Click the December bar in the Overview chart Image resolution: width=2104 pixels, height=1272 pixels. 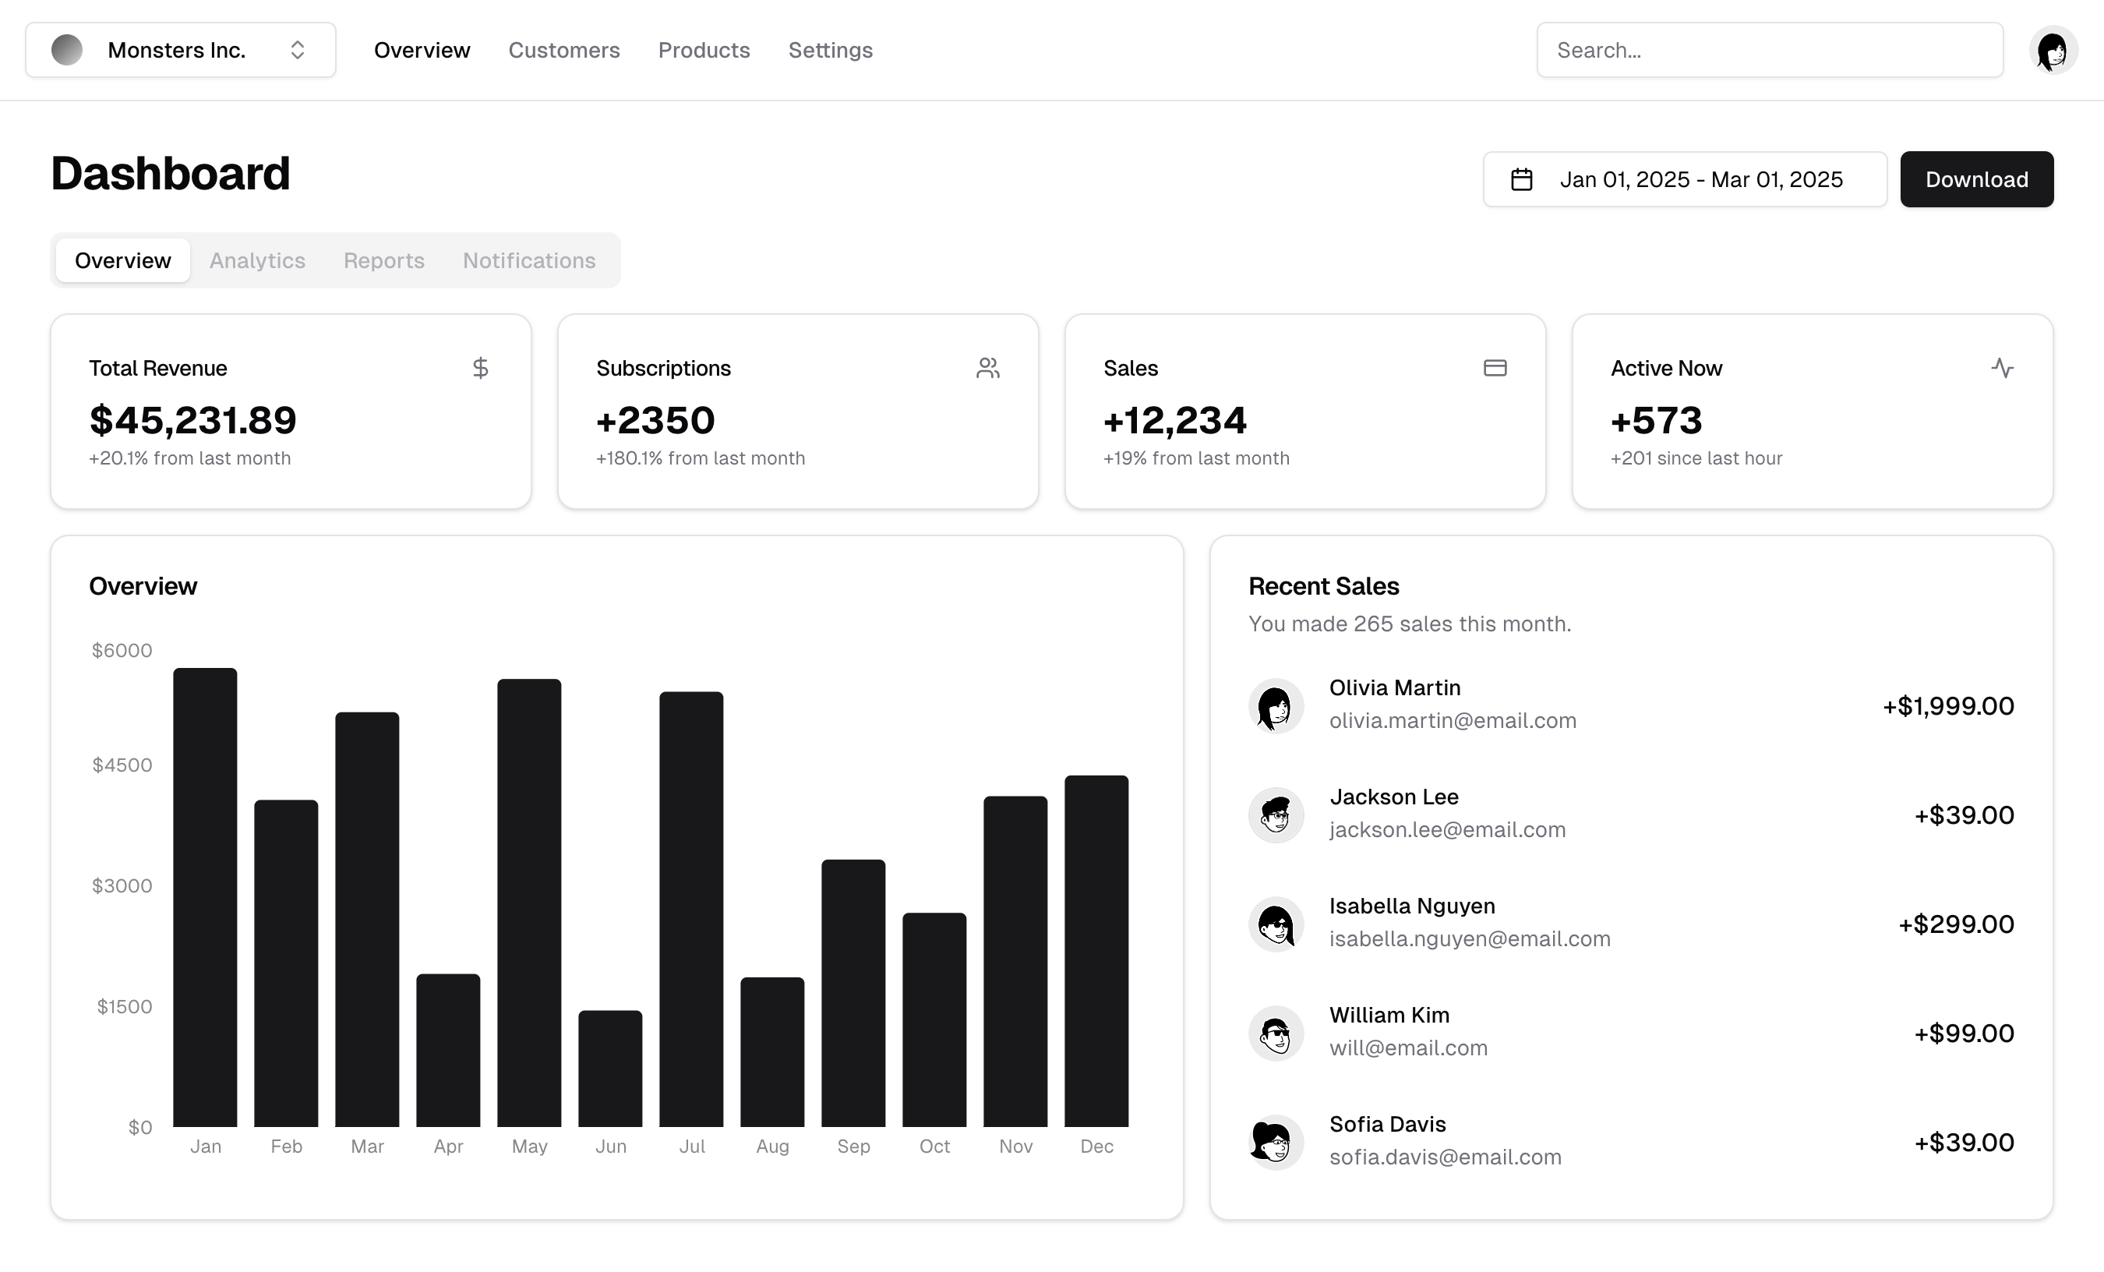tap(1096, 949)
